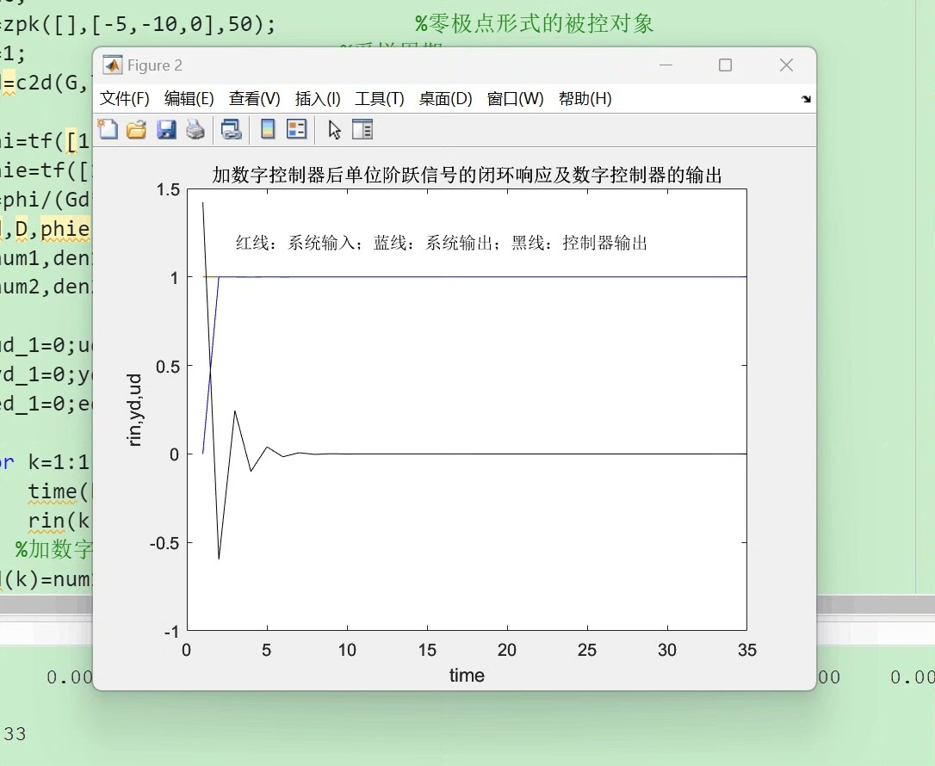
Task: Save the figure with the disk icon
Action: tap(167, 129)
